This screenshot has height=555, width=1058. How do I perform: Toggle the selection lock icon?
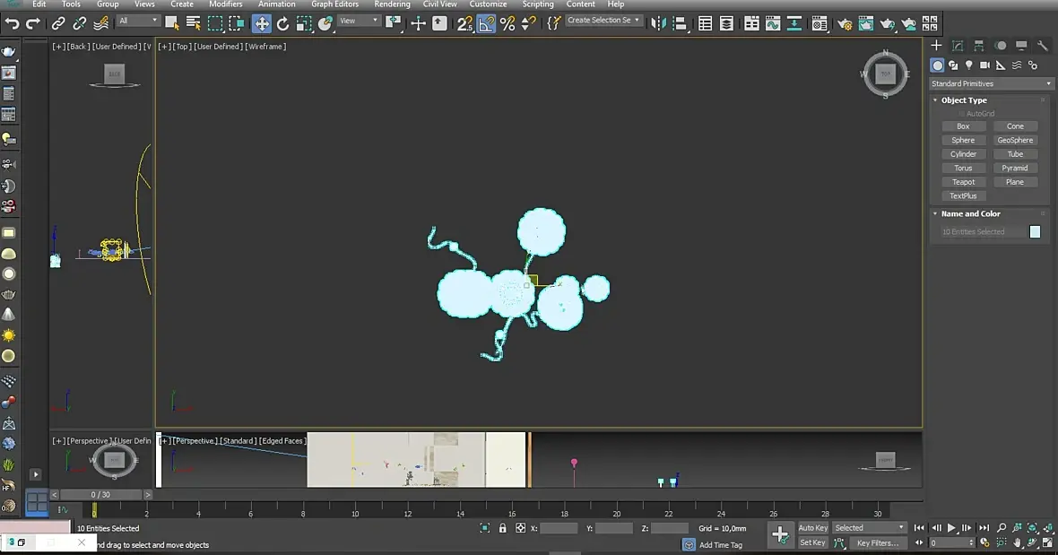[x=502, y=528]
